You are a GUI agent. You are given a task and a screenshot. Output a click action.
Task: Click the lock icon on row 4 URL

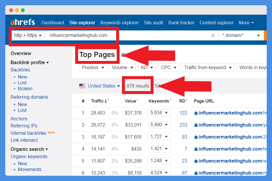click(x=196, y=149)
